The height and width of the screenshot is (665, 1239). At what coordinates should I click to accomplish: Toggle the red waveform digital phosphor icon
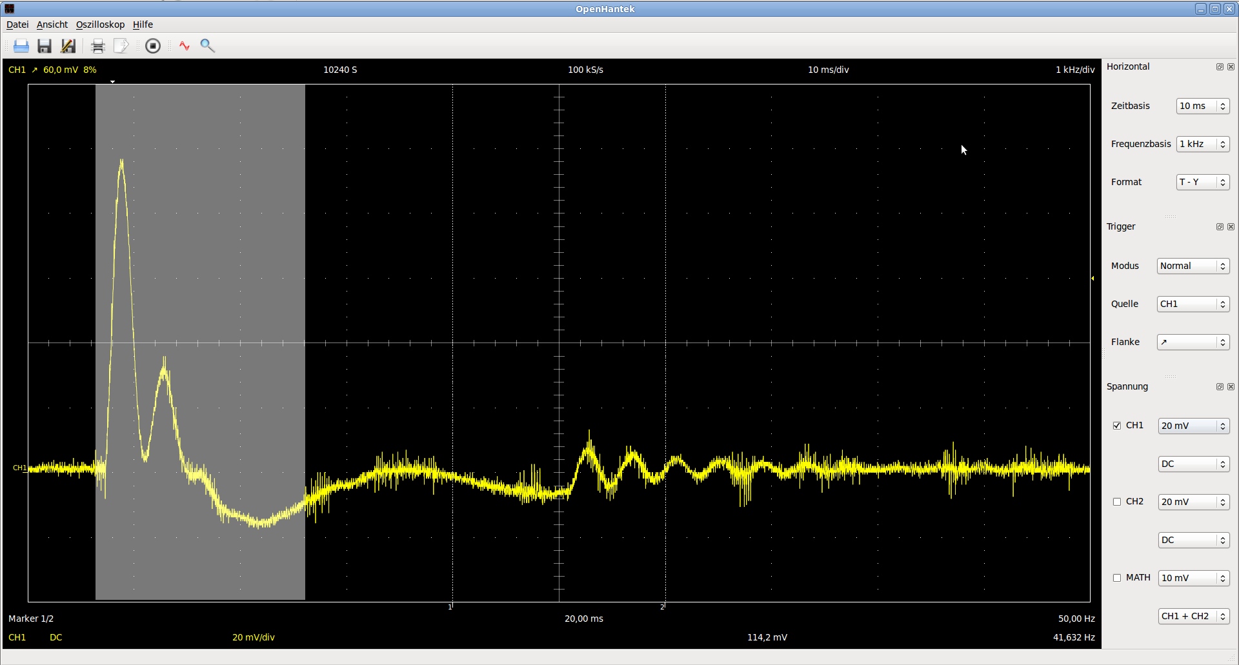pos(185,46)
